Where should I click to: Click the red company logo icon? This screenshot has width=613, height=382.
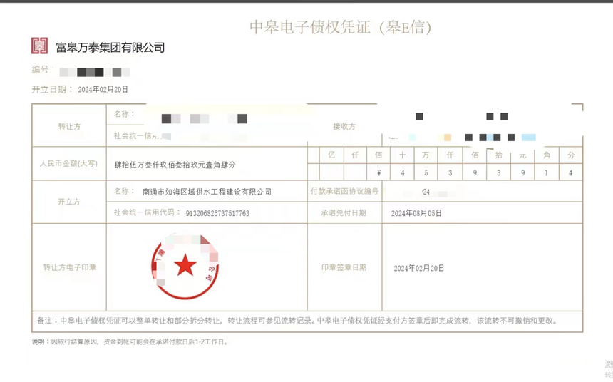click(39, 46)
